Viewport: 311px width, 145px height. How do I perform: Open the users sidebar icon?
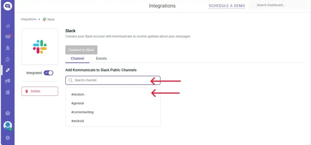(8, 48)
